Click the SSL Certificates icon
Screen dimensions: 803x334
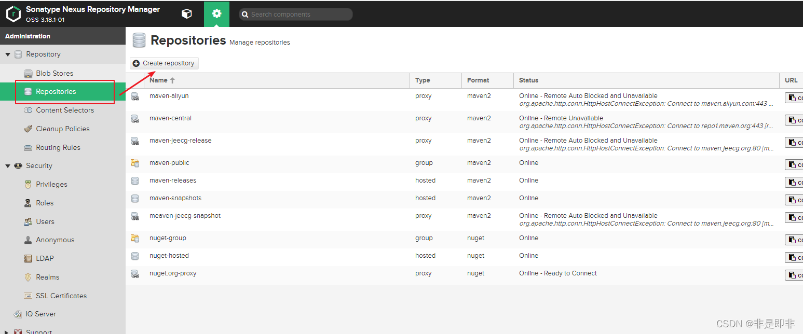click(28, 296)
